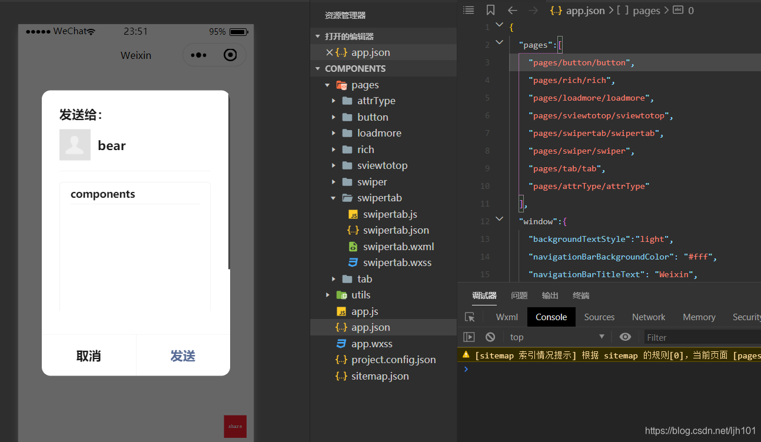Viewport: 761px width, 442px height.
Task: Toggle the console sidebar icon
Action: click(x=469, y=337)
